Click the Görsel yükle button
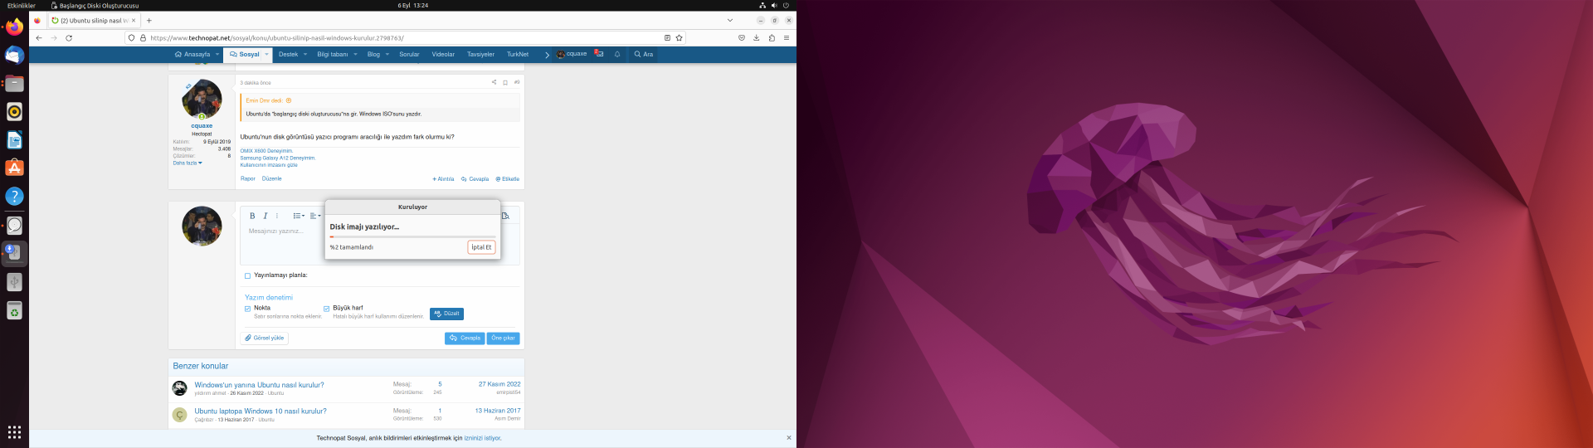This screenshot has width=1593, height=448. tap(265, 338)
